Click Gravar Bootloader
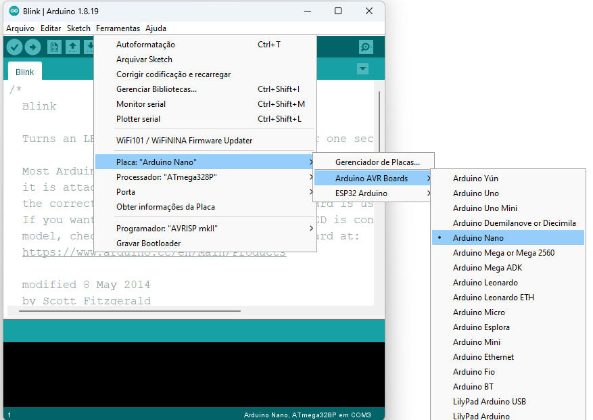The width and height of the screenshot is (593, 420). coord(206,243)
